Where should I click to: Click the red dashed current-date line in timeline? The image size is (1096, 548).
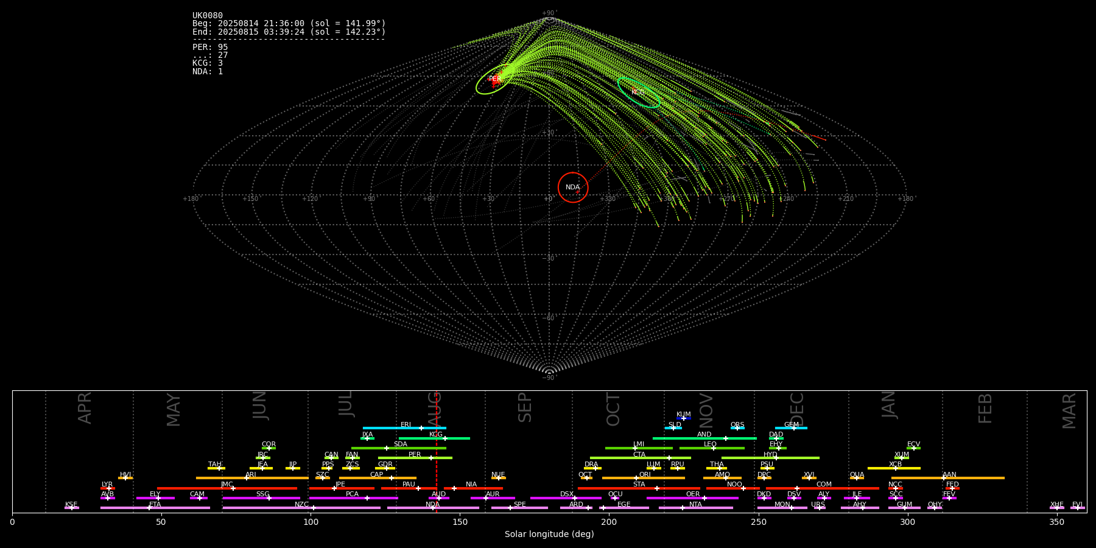tap(437, 451)
